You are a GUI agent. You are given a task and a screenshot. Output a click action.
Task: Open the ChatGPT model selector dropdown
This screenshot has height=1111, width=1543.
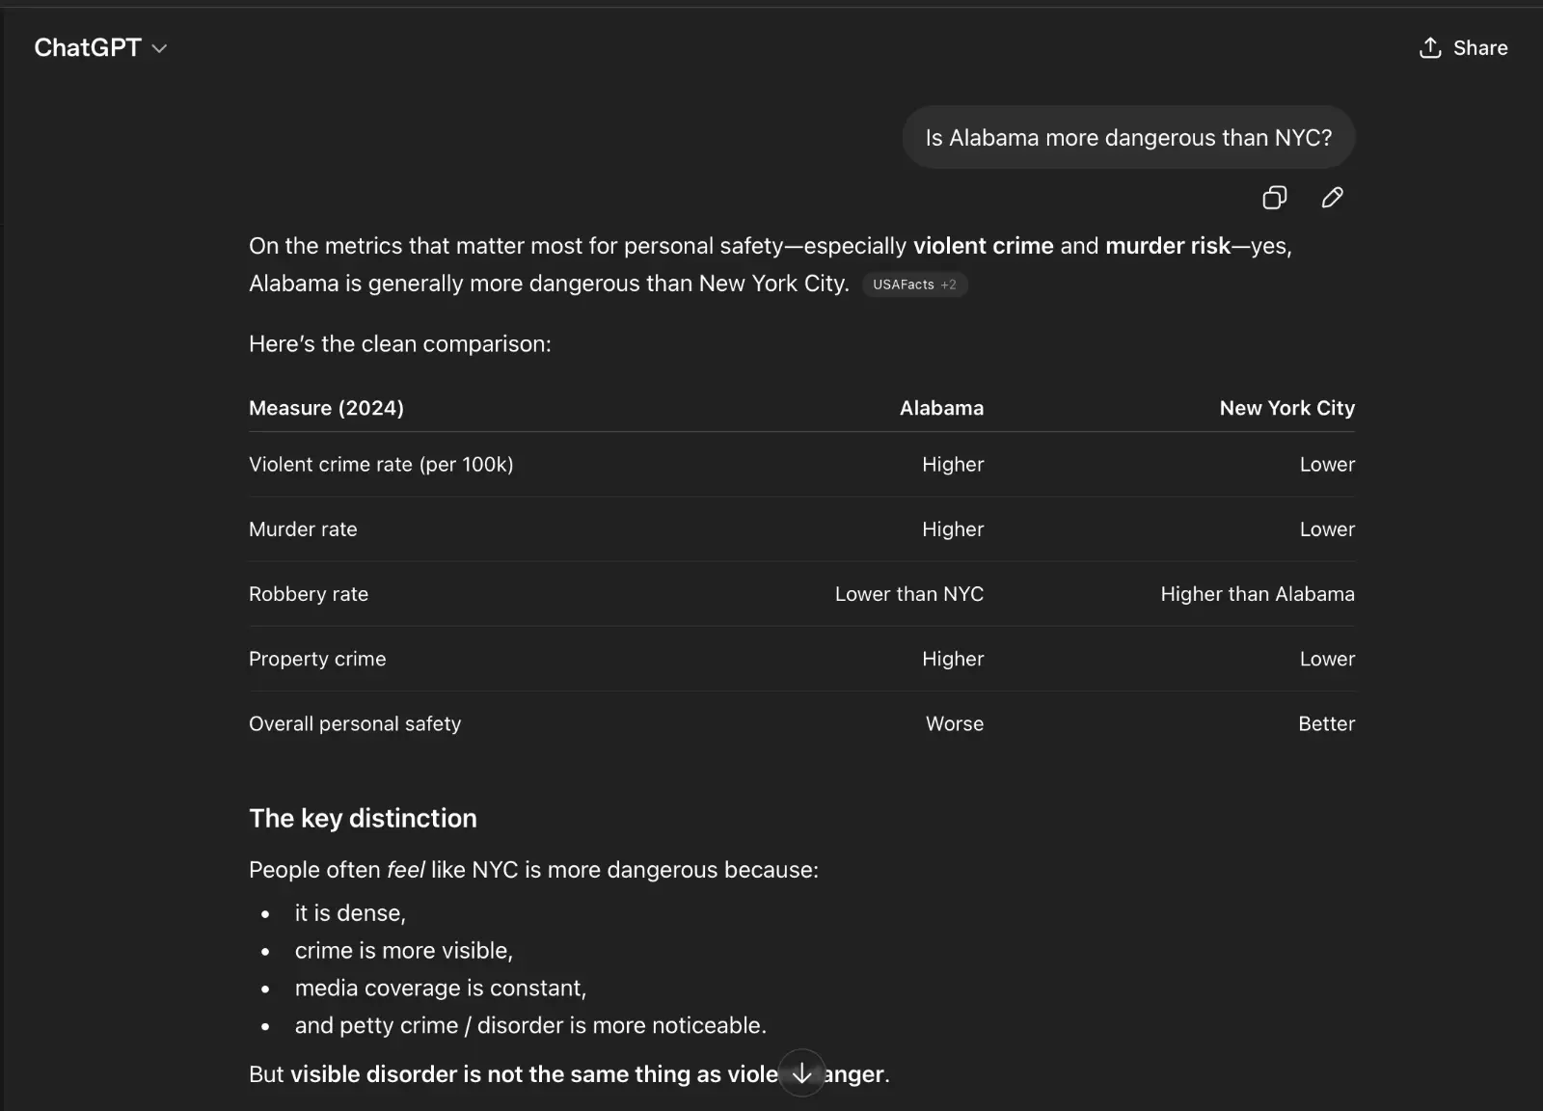(100, 48)
